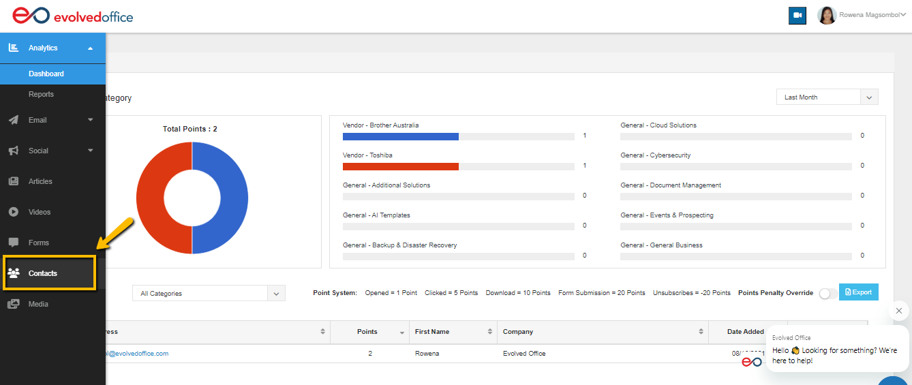Sort by the First Name column header

coord(453,332)
